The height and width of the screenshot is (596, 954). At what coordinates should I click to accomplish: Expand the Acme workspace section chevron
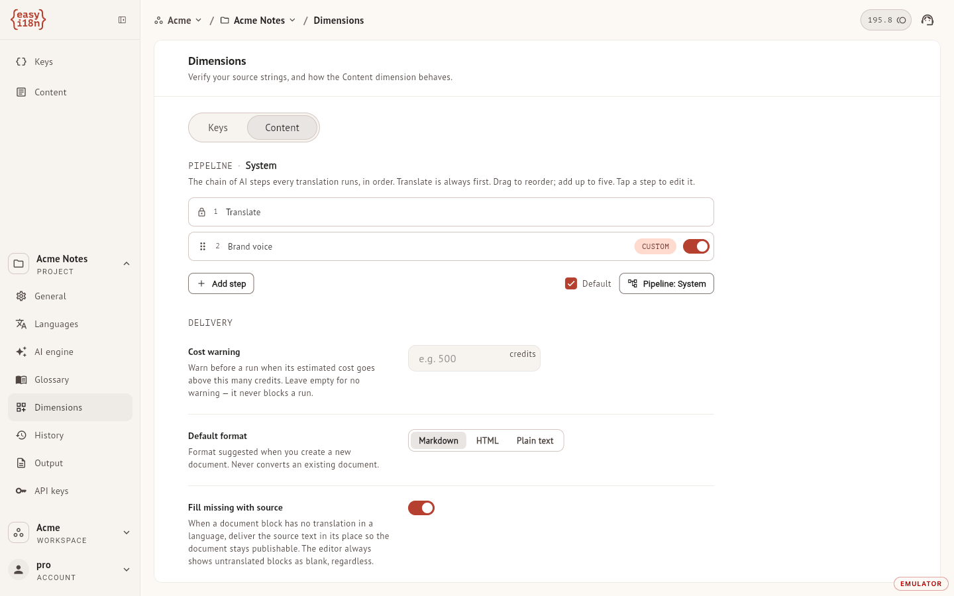(127, 532)
